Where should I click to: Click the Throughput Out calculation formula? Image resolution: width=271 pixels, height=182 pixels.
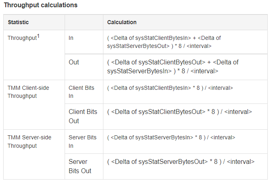(x=173, y=66)
